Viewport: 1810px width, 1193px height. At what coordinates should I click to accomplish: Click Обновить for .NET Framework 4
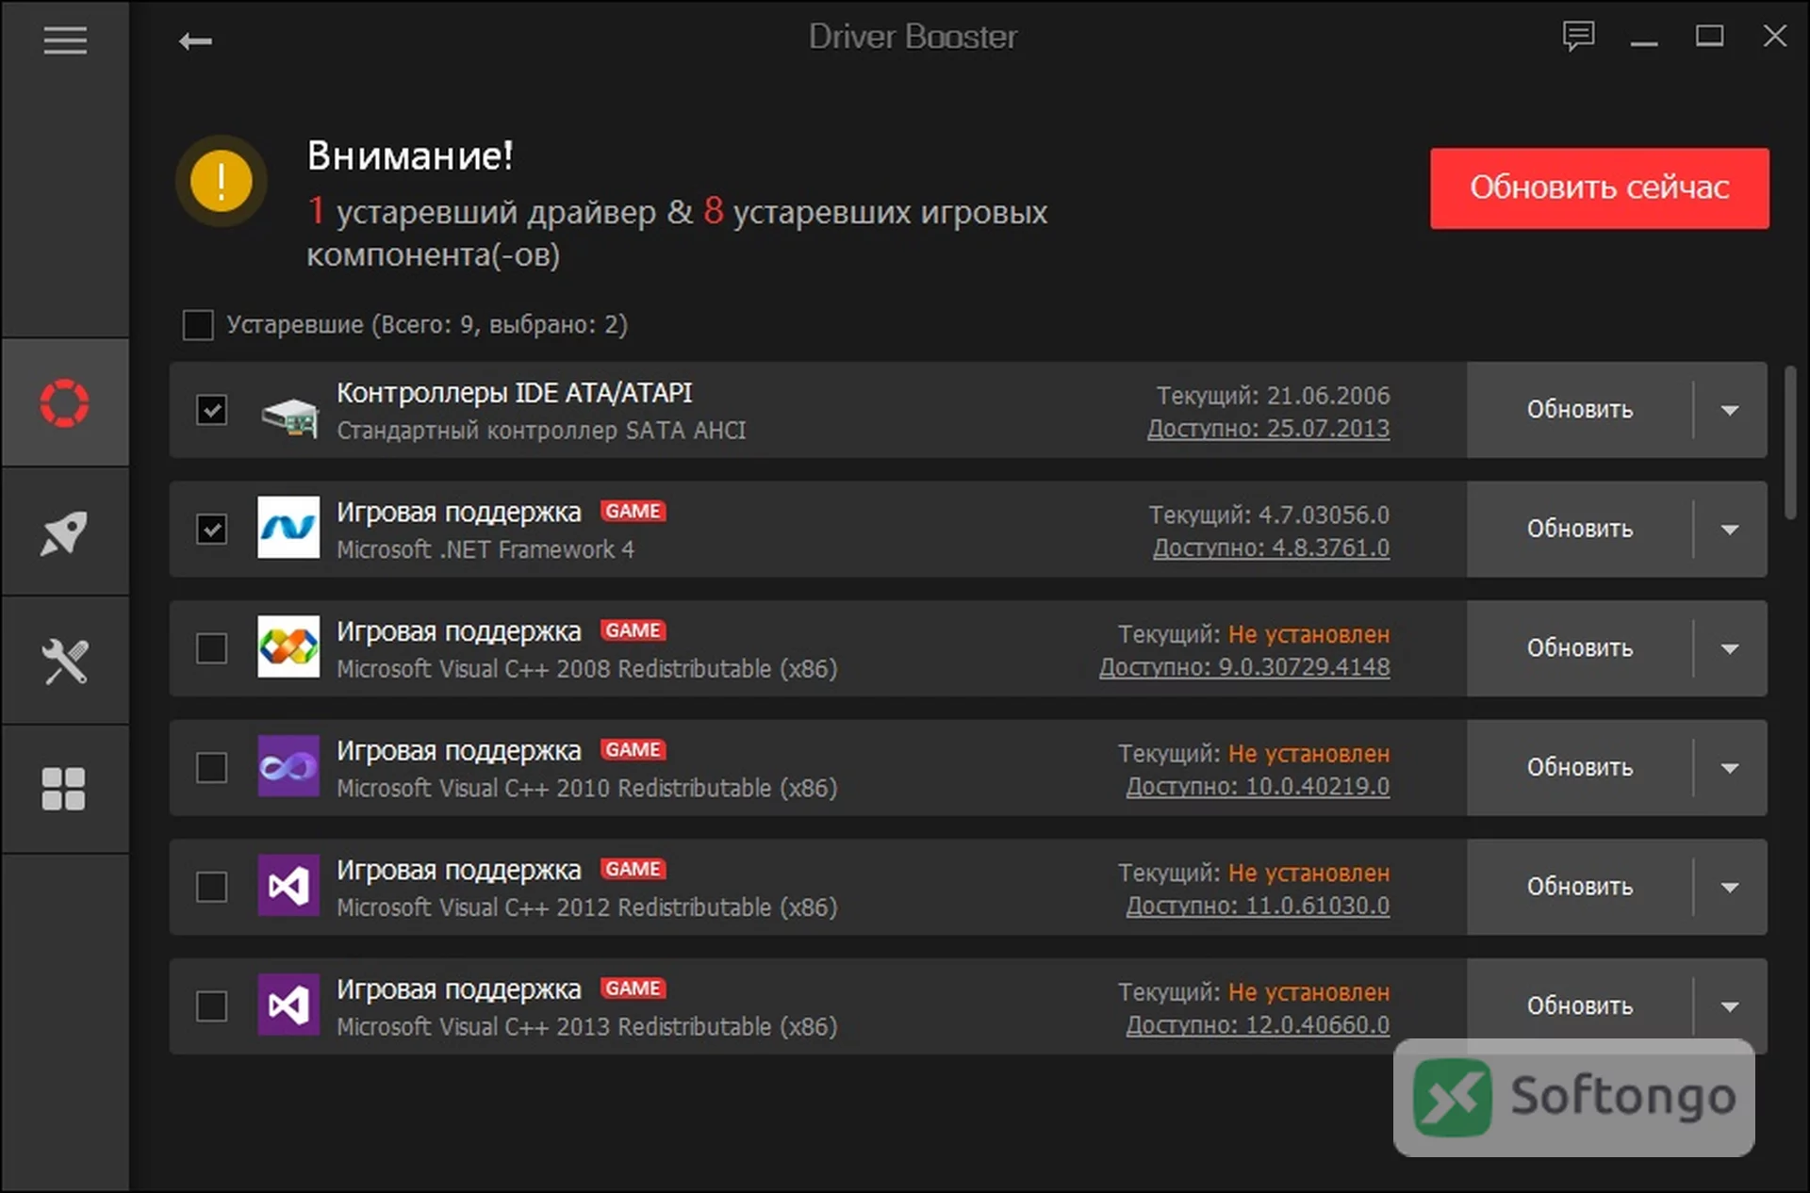(1580, 530)
